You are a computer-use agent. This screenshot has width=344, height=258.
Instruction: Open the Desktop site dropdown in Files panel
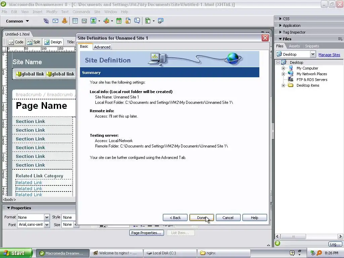pos(313,54)
